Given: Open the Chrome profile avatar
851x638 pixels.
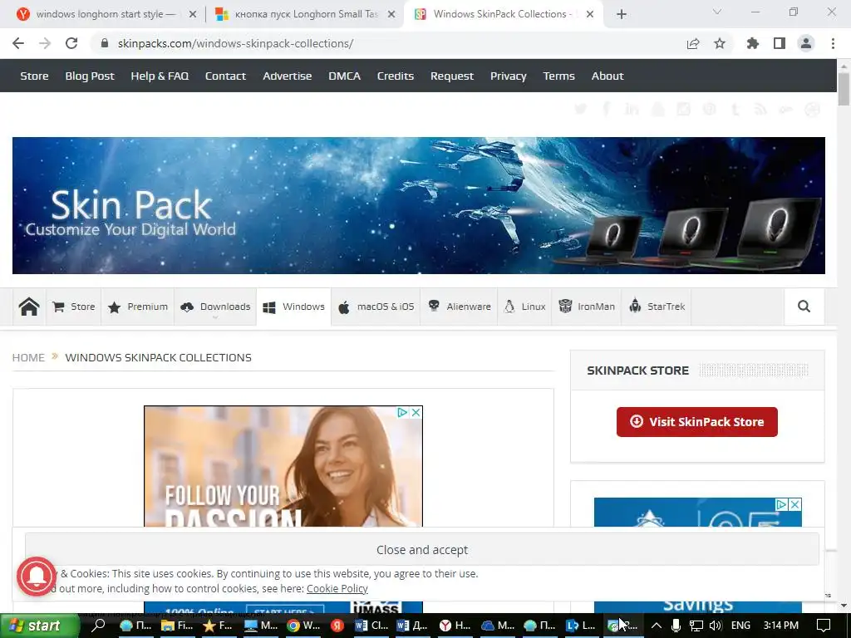Looking at the screenshot, I should 806,43.
